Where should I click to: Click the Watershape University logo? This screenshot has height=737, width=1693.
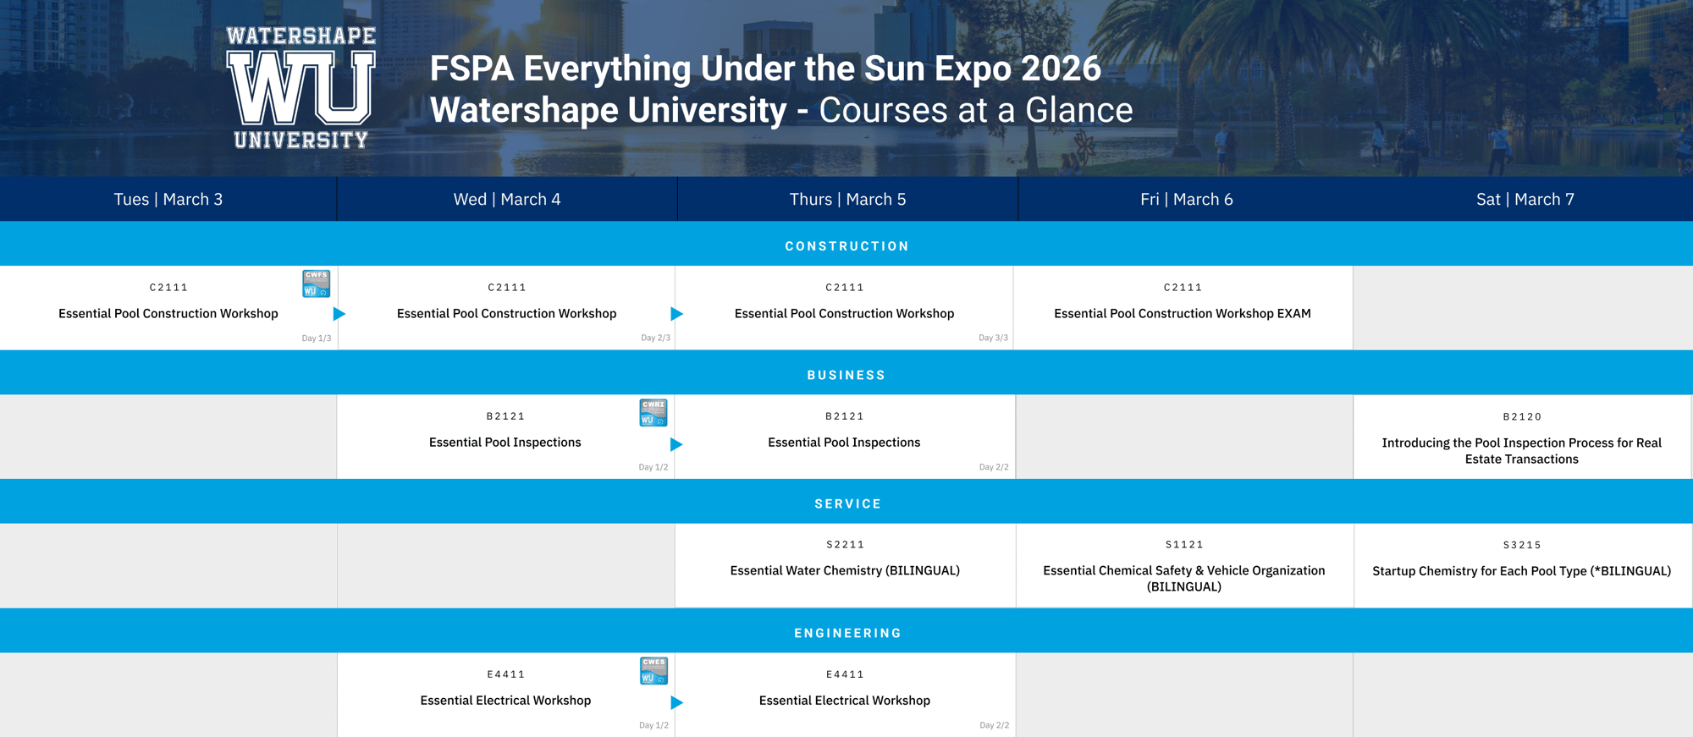(x=301, y=88)
